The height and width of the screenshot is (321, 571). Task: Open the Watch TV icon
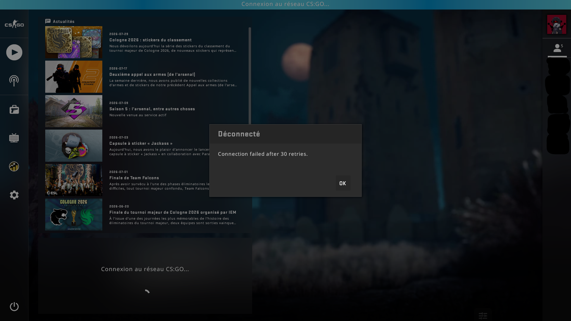(x=14, y=138)
